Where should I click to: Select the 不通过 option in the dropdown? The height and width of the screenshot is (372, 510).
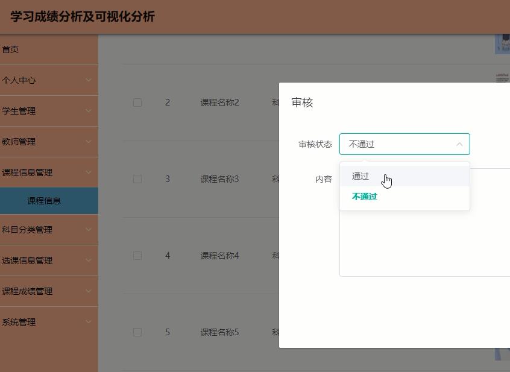364,196
